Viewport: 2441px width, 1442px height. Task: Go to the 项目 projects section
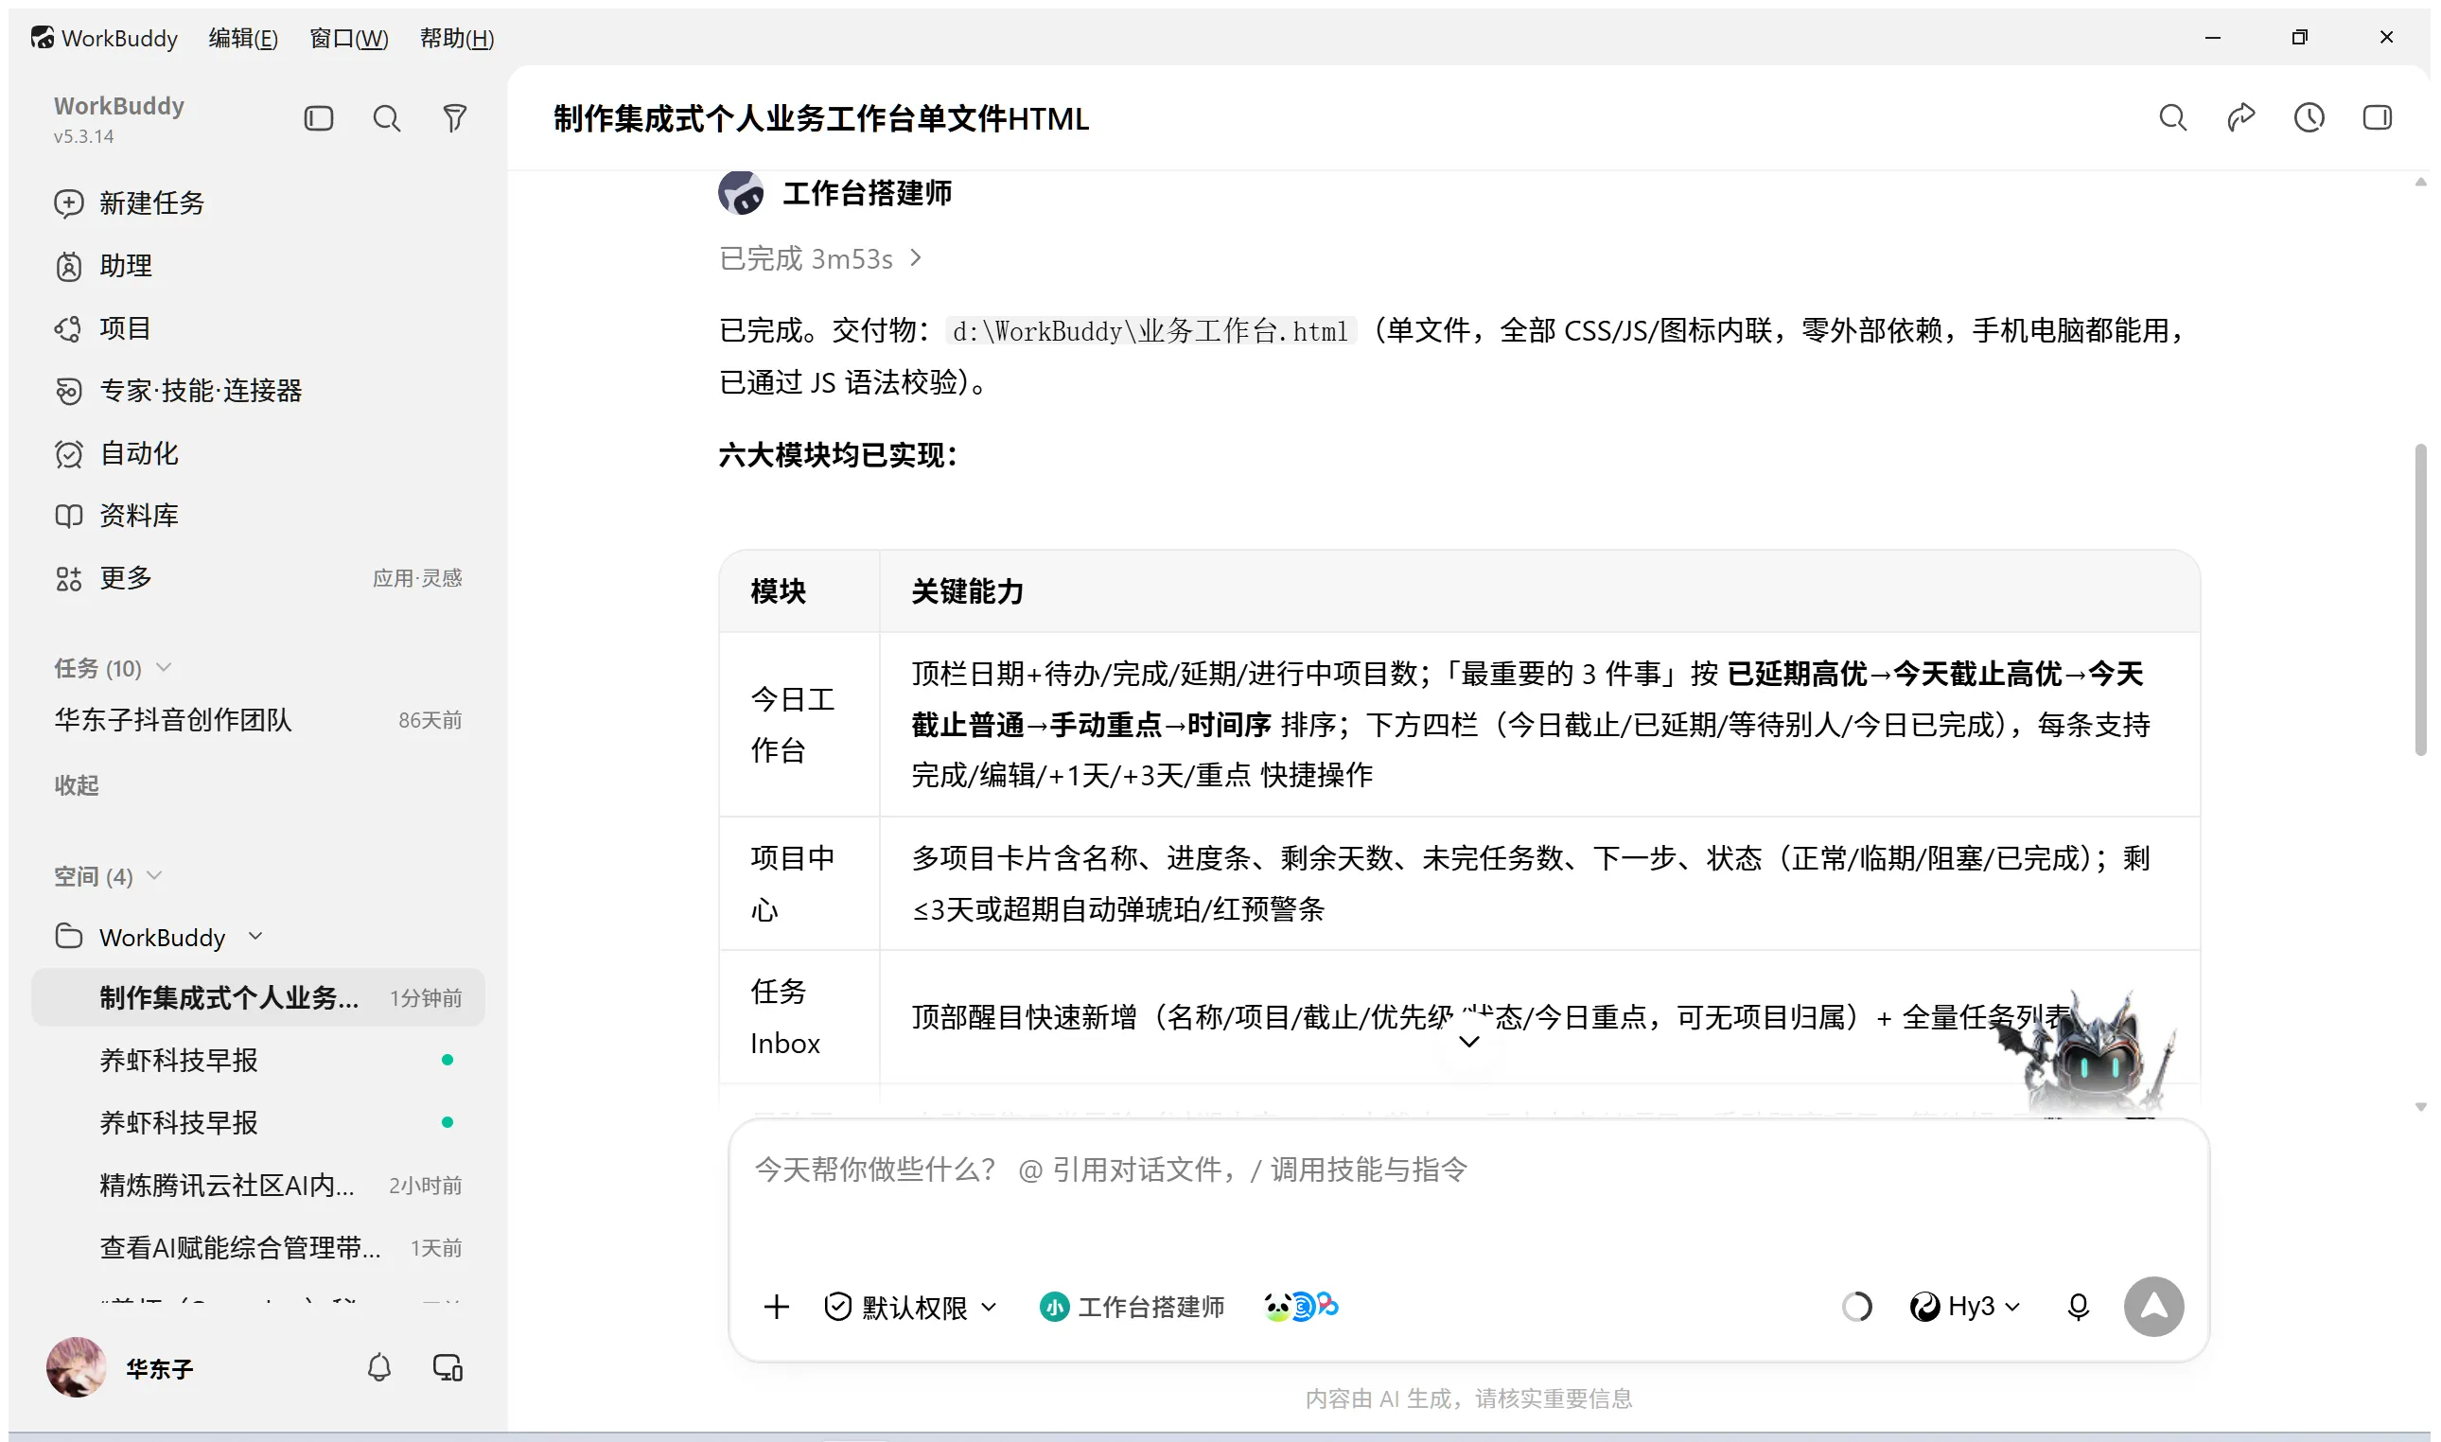257,328
